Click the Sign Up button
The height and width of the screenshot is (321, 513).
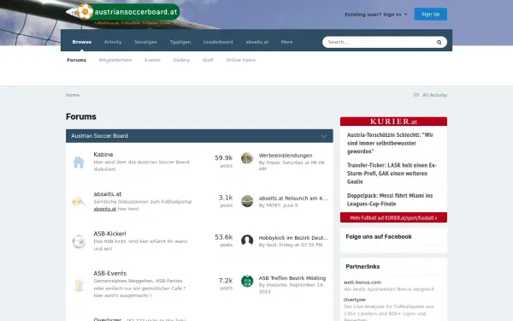coord(431,14)
